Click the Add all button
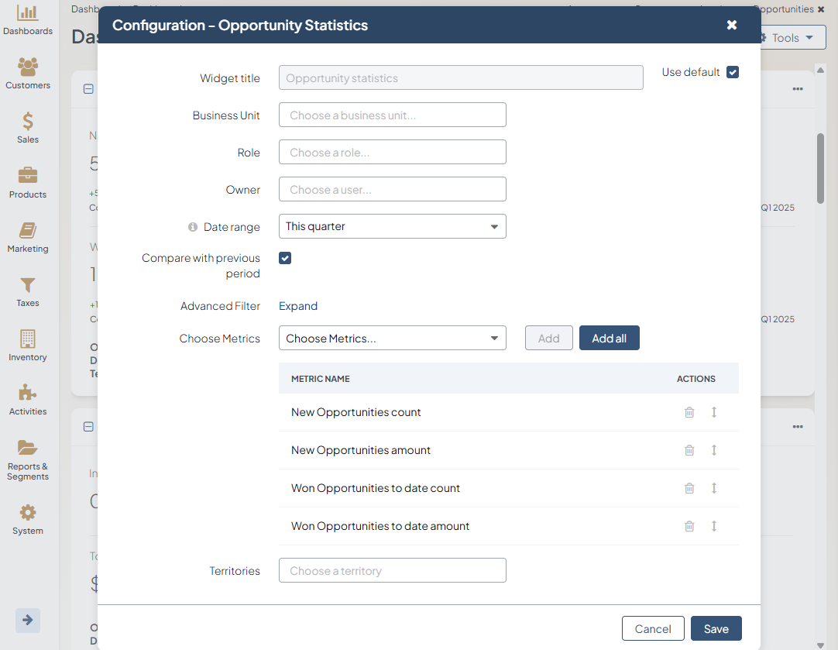The width and height of the screenshot is (838, 650). click(x=609, y=339)
